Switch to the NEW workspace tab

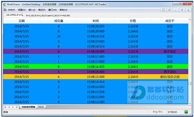41,107
